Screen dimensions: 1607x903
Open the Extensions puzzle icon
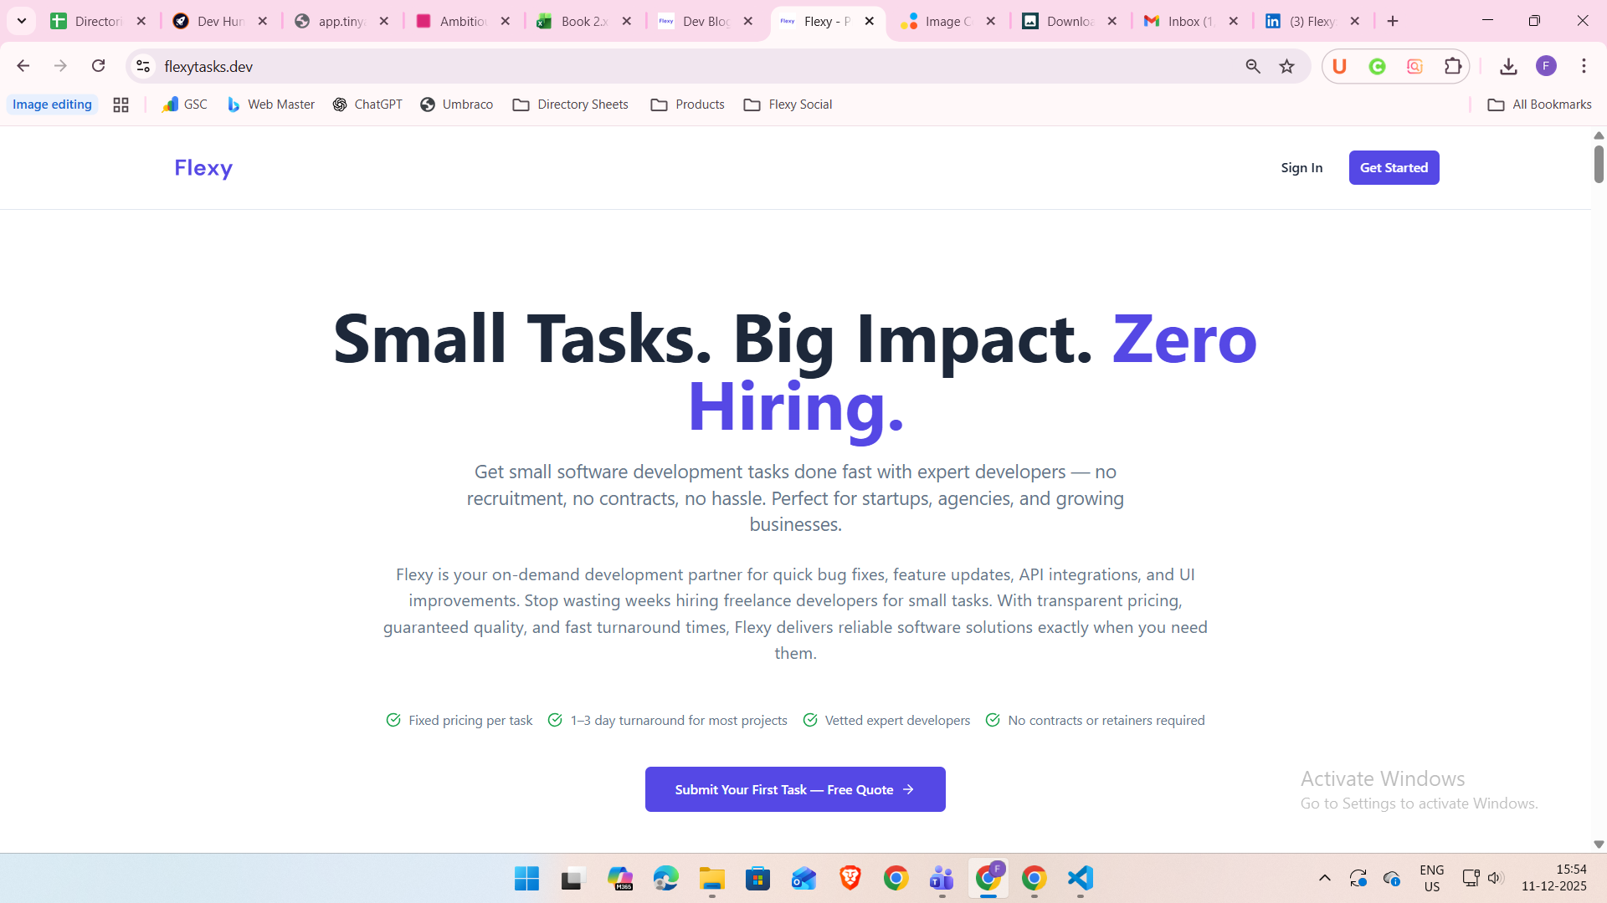pyautogui.click(x=1453, y=66)
